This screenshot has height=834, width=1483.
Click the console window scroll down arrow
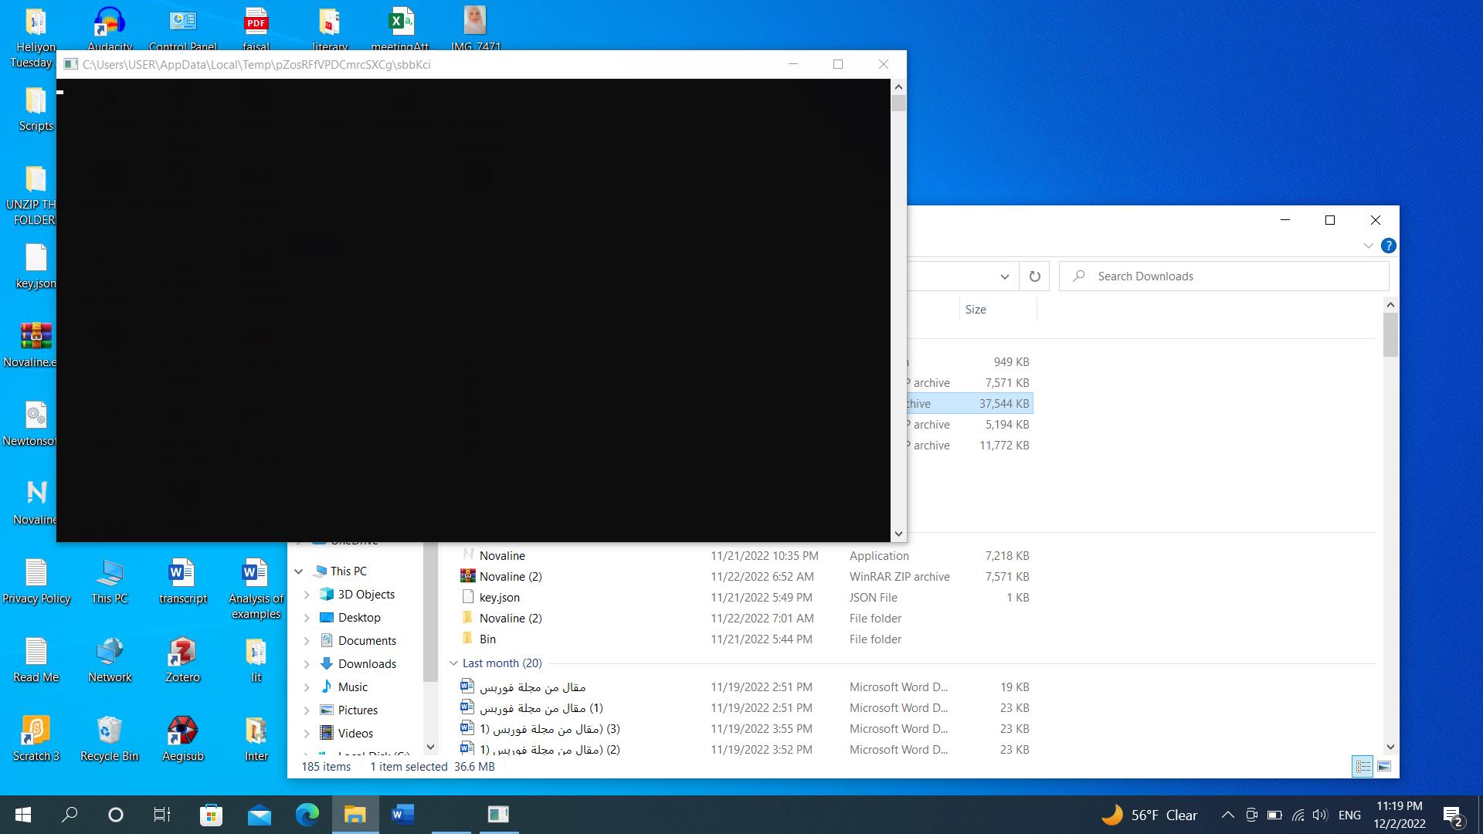[898, 534]
